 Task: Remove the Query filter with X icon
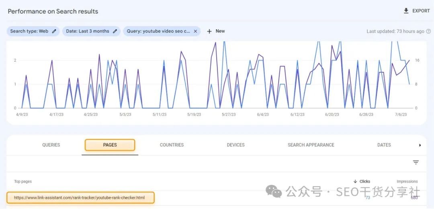click(x=195, y=31)
